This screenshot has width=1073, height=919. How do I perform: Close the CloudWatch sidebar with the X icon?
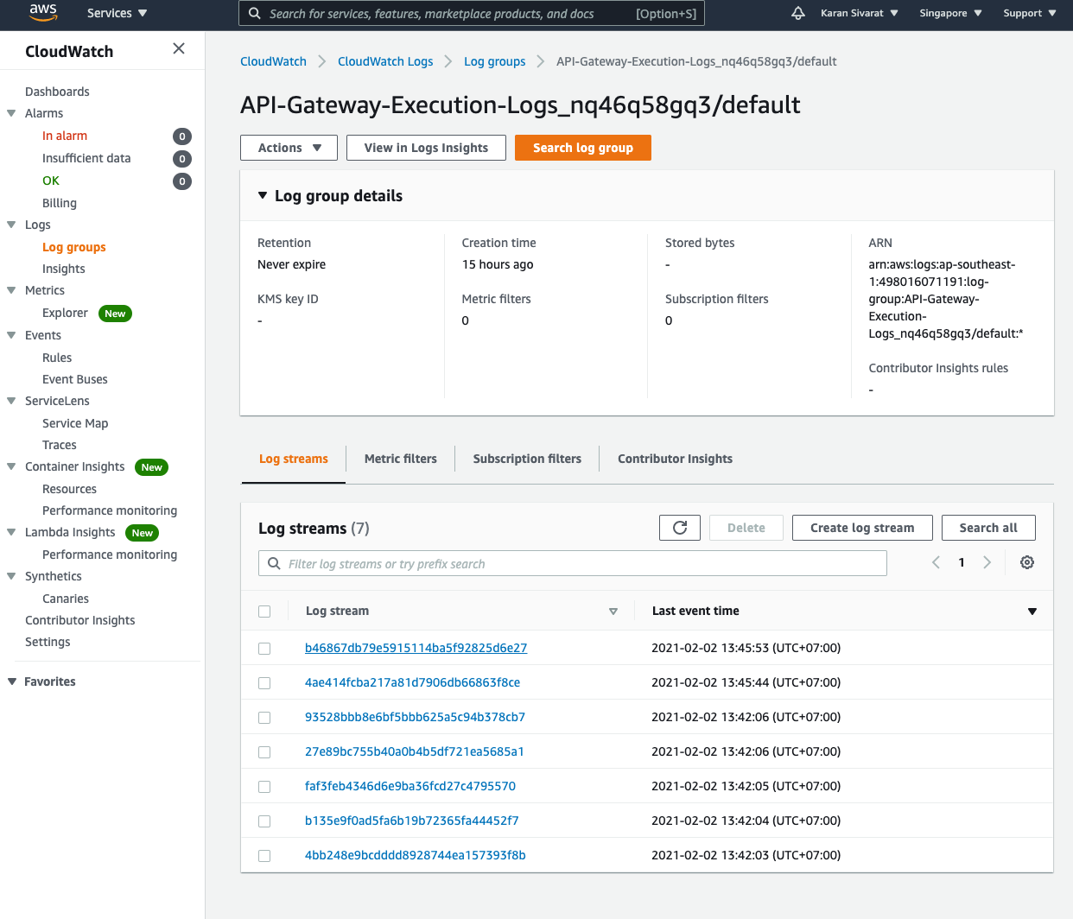tap(179, 48)
